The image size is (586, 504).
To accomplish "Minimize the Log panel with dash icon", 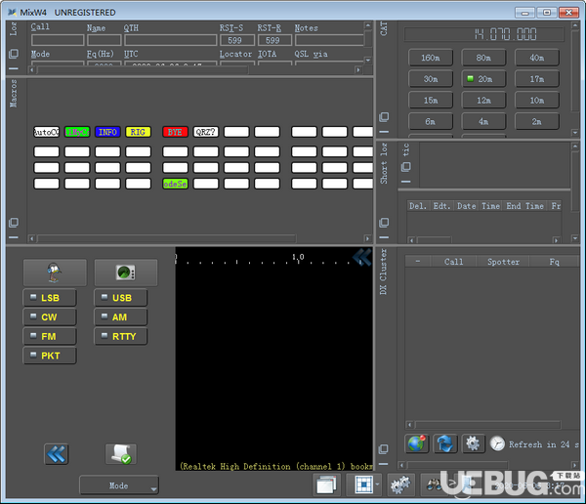I will click(x=14, y=68).
